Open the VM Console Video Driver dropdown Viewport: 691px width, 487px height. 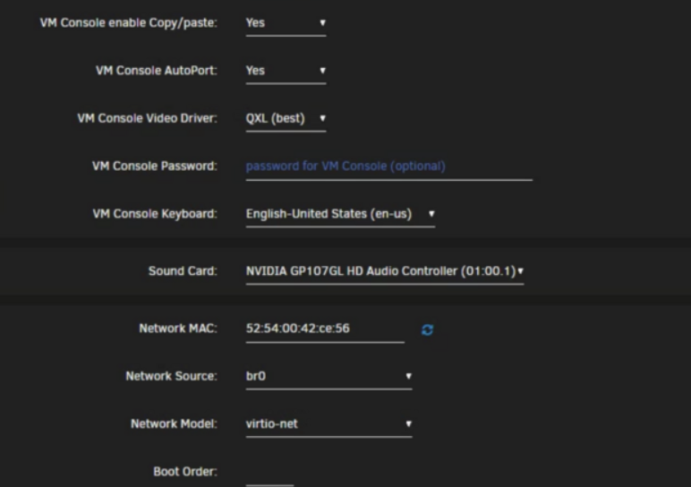[x=286, y=118]
